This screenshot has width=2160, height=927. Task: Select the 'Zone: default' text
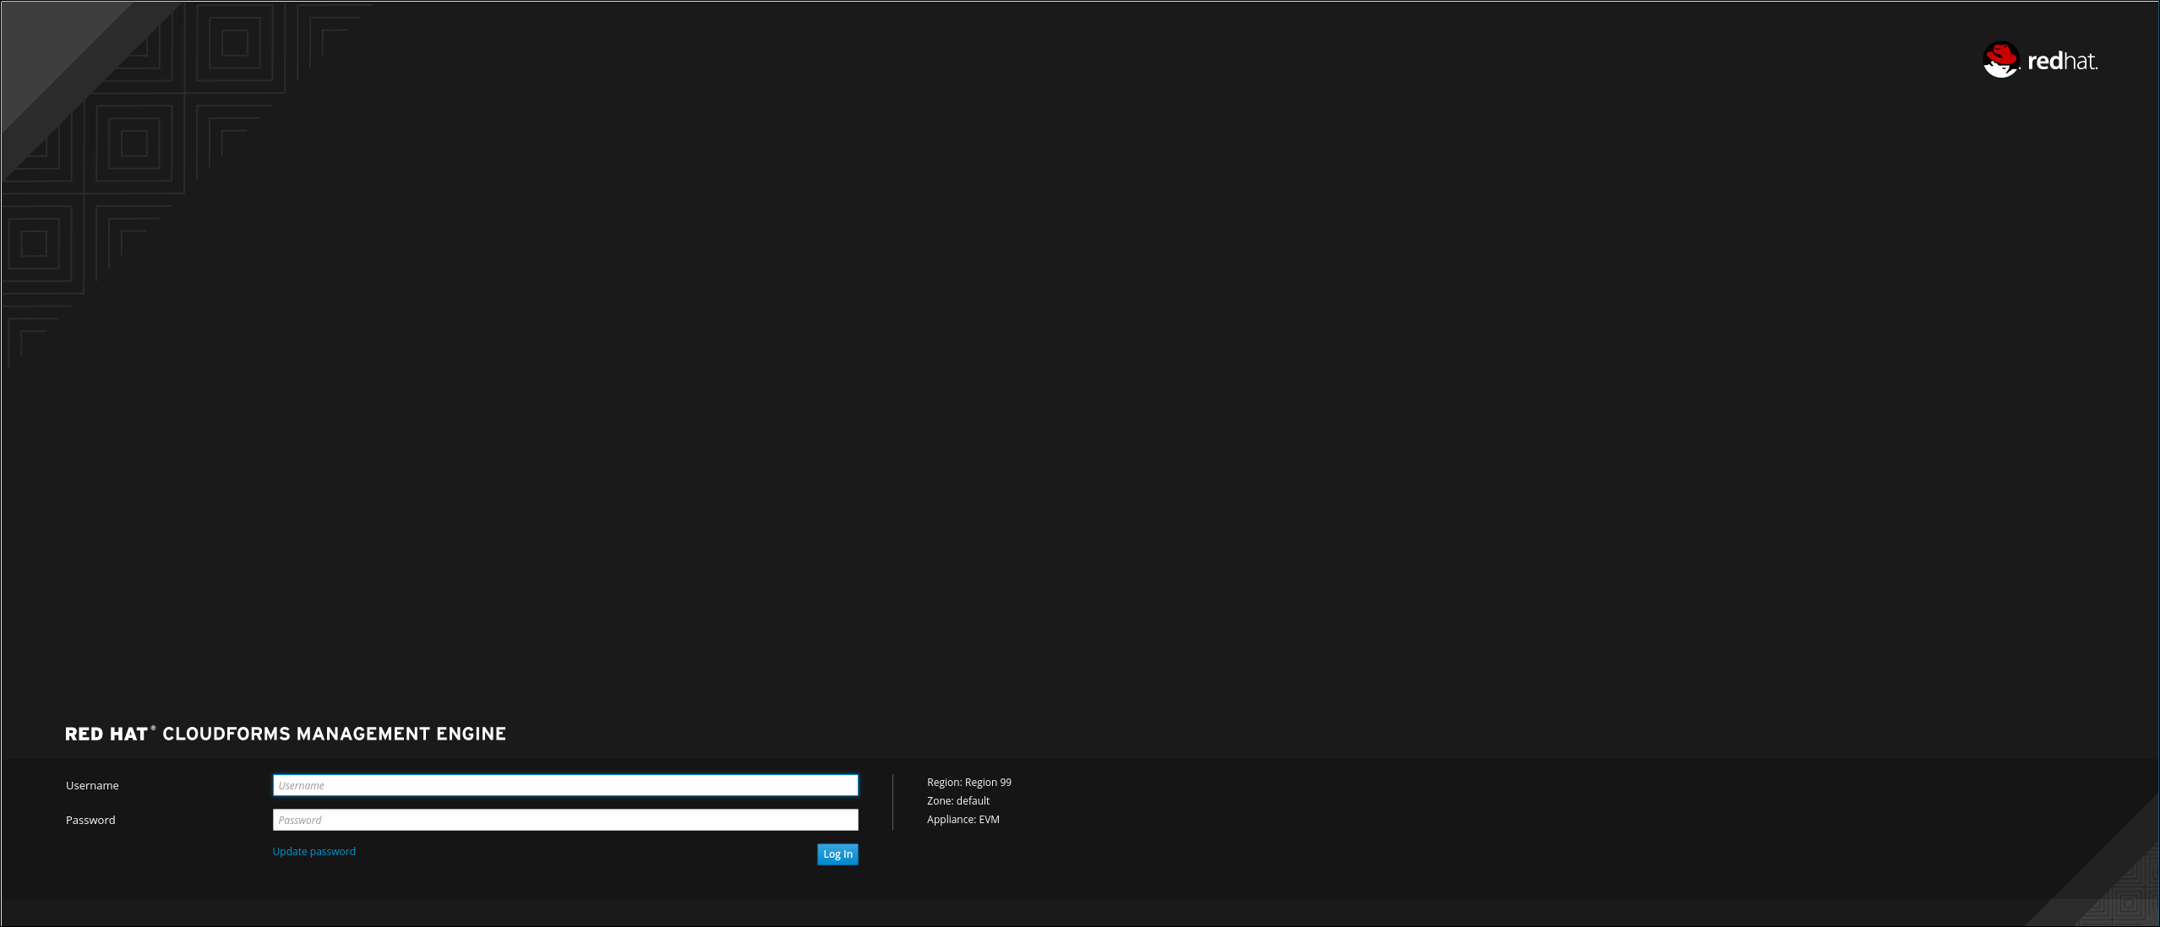(958, 801)
